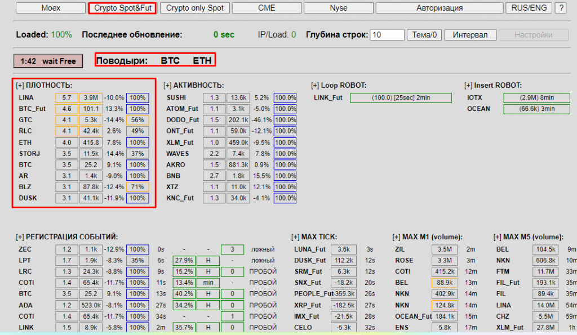Expand РЕГИСТРАЦИЯ СОБЫТИЙ section with [+]

(x=20, y=238)
